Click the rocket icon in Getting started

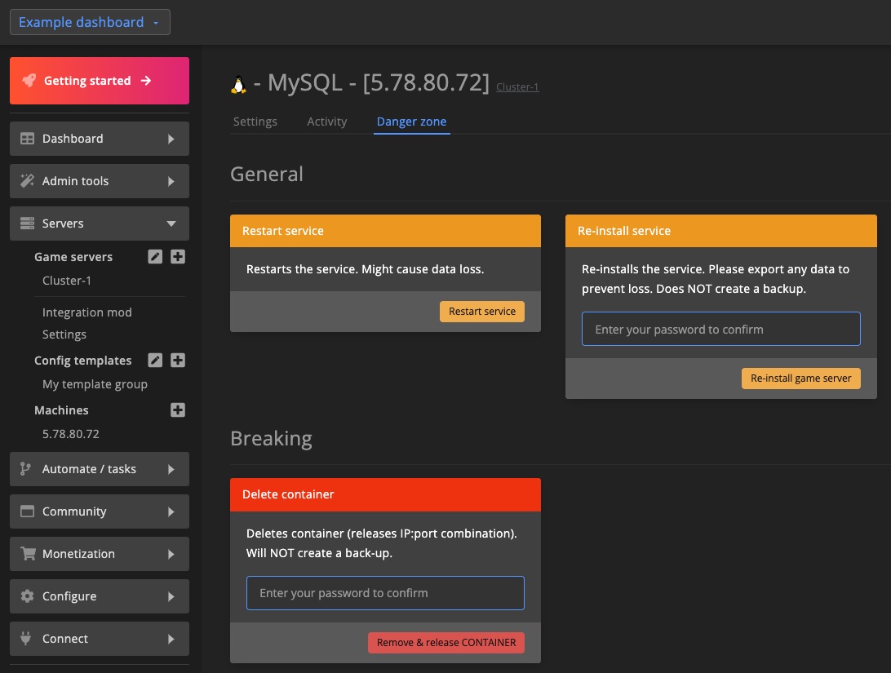[29, 81]
